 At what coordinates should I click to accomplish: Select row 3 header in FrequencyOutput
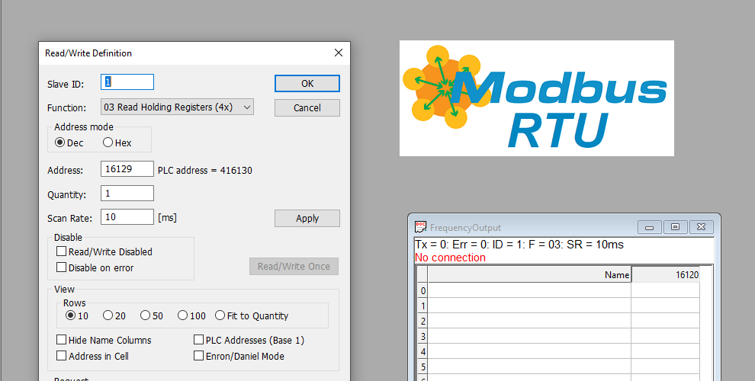(422, 336)
